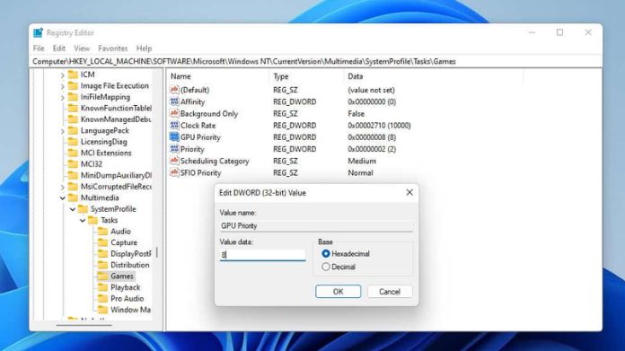
Task: Maximize the Registry Editor window
Action: 559,32
